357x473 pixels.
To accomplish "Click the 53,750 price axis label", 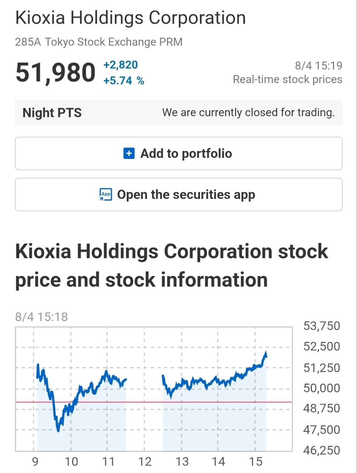I will [x=322, y=326].
